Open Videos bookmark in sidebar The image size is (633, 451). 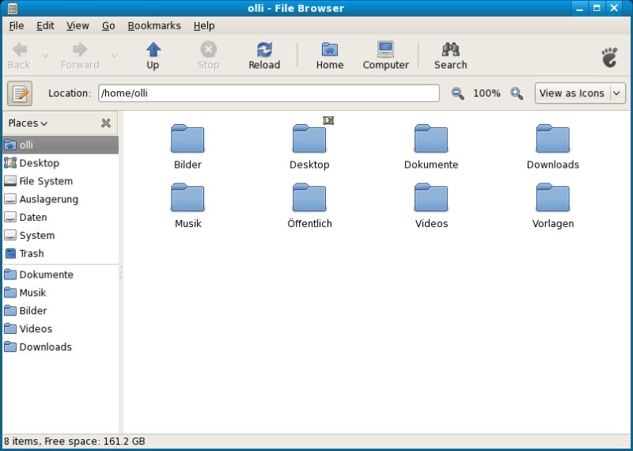61,328
